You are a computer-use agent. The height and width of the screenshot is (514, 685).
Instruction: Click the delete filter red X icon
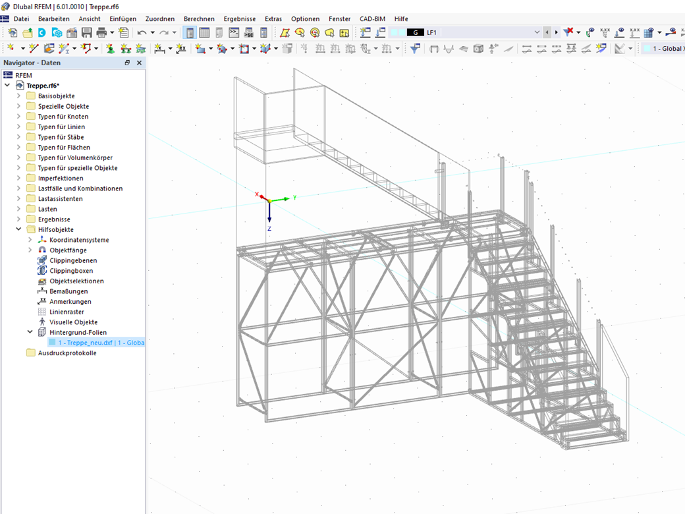[568, 32]
